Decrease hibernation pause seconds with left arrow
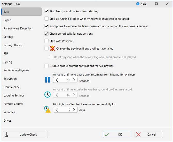 pyautogui.click(x=57, y=80)
